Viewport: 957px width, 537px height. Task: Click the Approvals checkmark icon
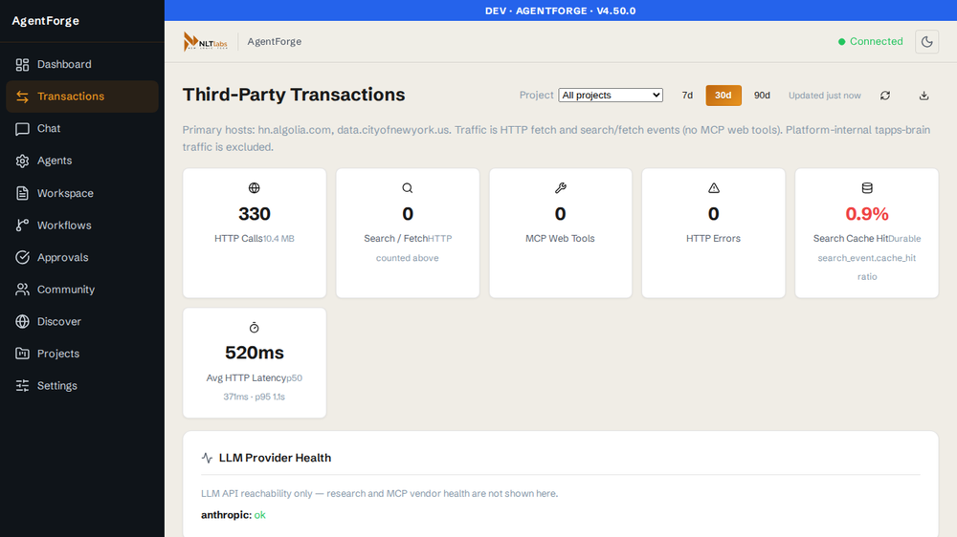click(x=23, y=257)
